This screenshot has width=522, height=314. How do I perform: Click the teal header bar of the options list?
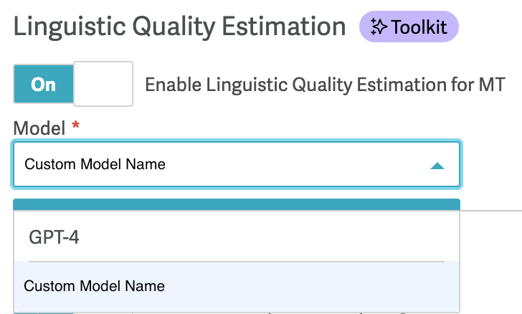[x=237, y=204]
